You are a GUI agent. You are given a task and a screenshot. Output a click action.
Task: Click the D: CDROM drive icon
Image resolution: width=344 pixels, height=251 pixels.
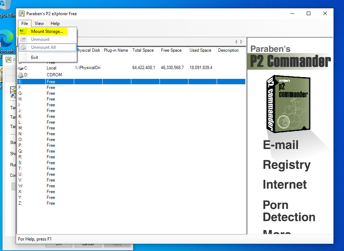tap(21, 75)
